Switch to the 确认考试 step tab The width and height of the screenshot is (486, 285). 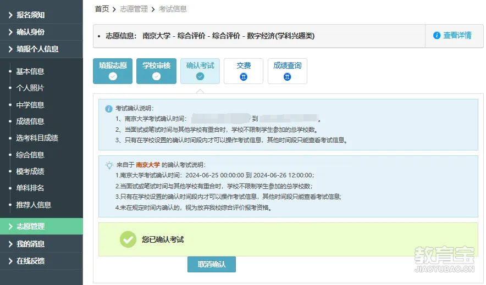[200, 71]
